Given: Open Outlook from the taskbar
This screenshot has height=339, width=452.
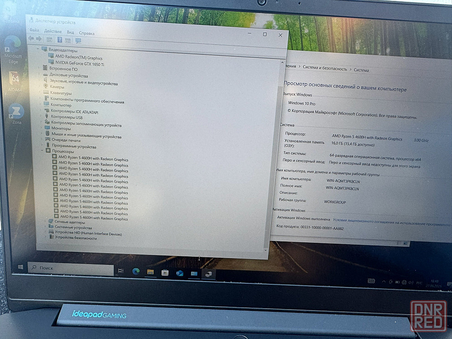Looking at the screenshot, I should coord(179,273).
